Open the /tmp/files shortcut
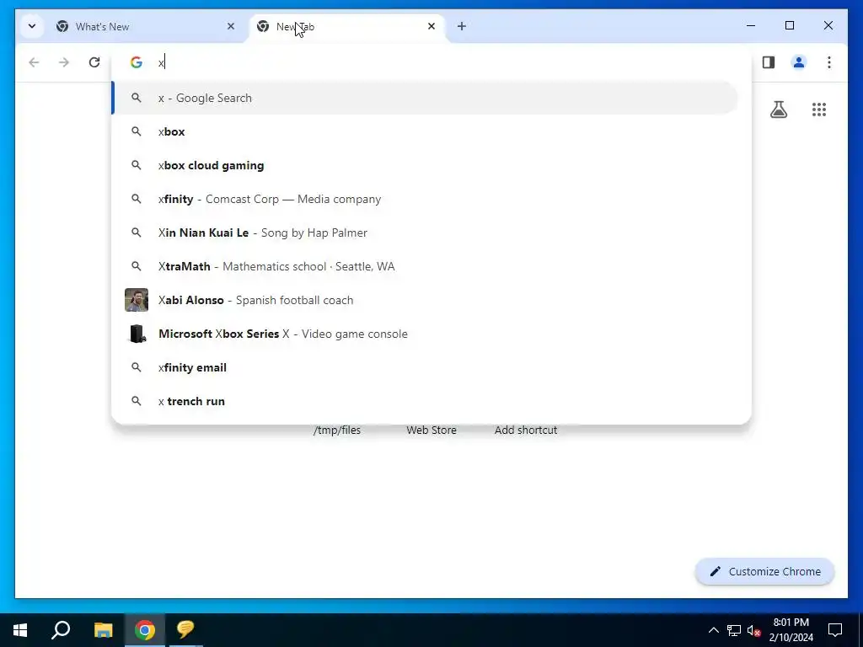863x647 pixels. [337, 430]
